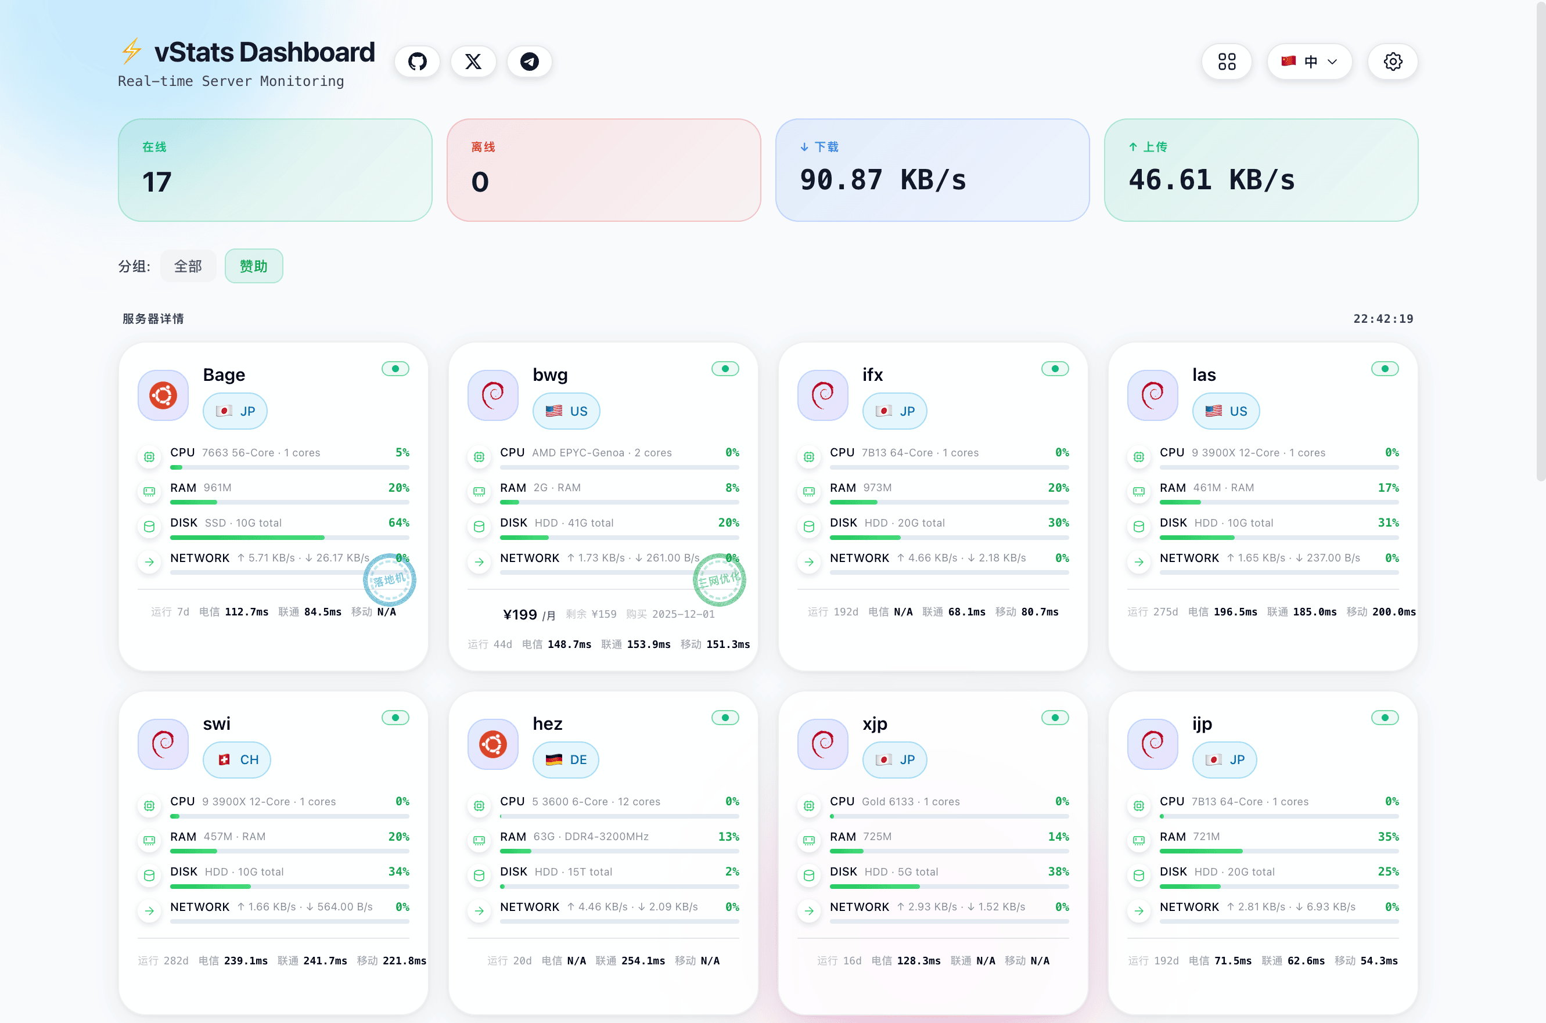Click the DISK usage bar on Bage card
Screen dimensions: 1546x1023
click(x=289, y=538)
